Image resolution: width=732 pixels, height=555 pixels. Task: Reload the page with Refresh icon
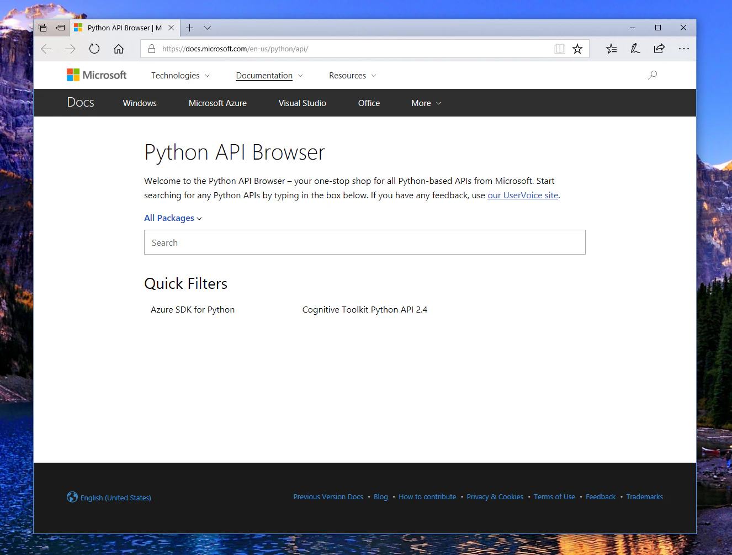pos(94,49)
